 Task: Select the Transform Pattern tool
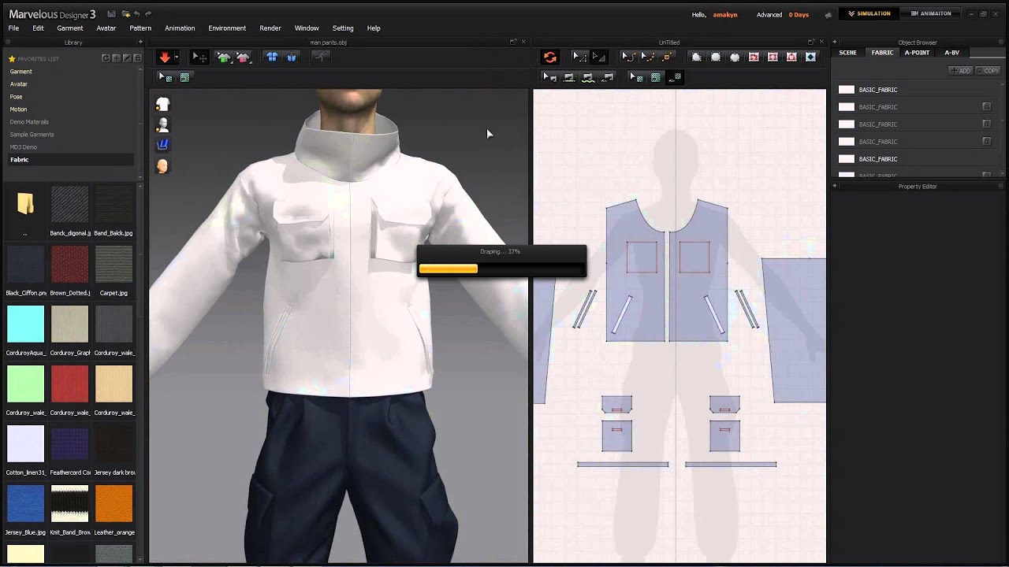tap(599, 57)
